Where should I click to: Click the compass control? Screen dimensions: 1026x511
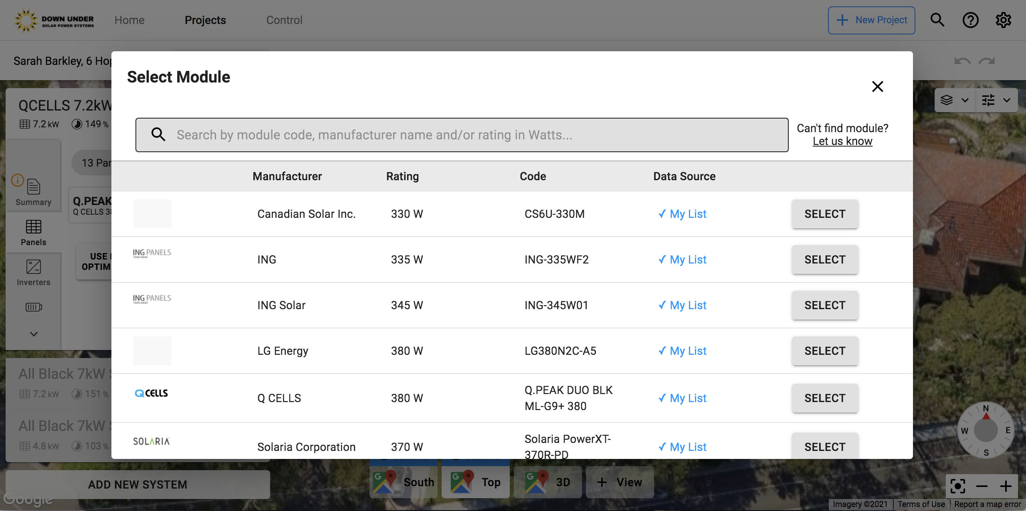986,430
